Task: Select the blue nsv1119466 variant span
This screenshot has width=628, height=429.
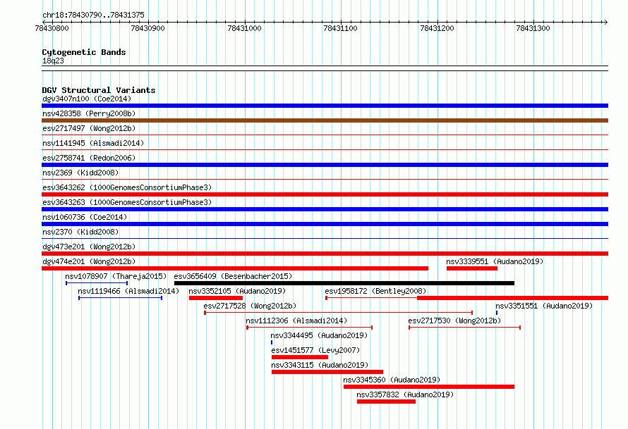Action: pos(121,298)
